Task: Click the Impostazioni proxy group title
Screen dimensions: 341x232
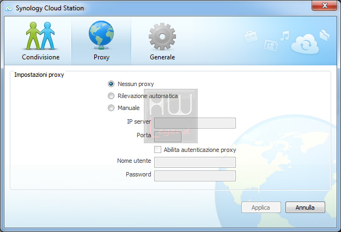Action: [x=39, y=75]
